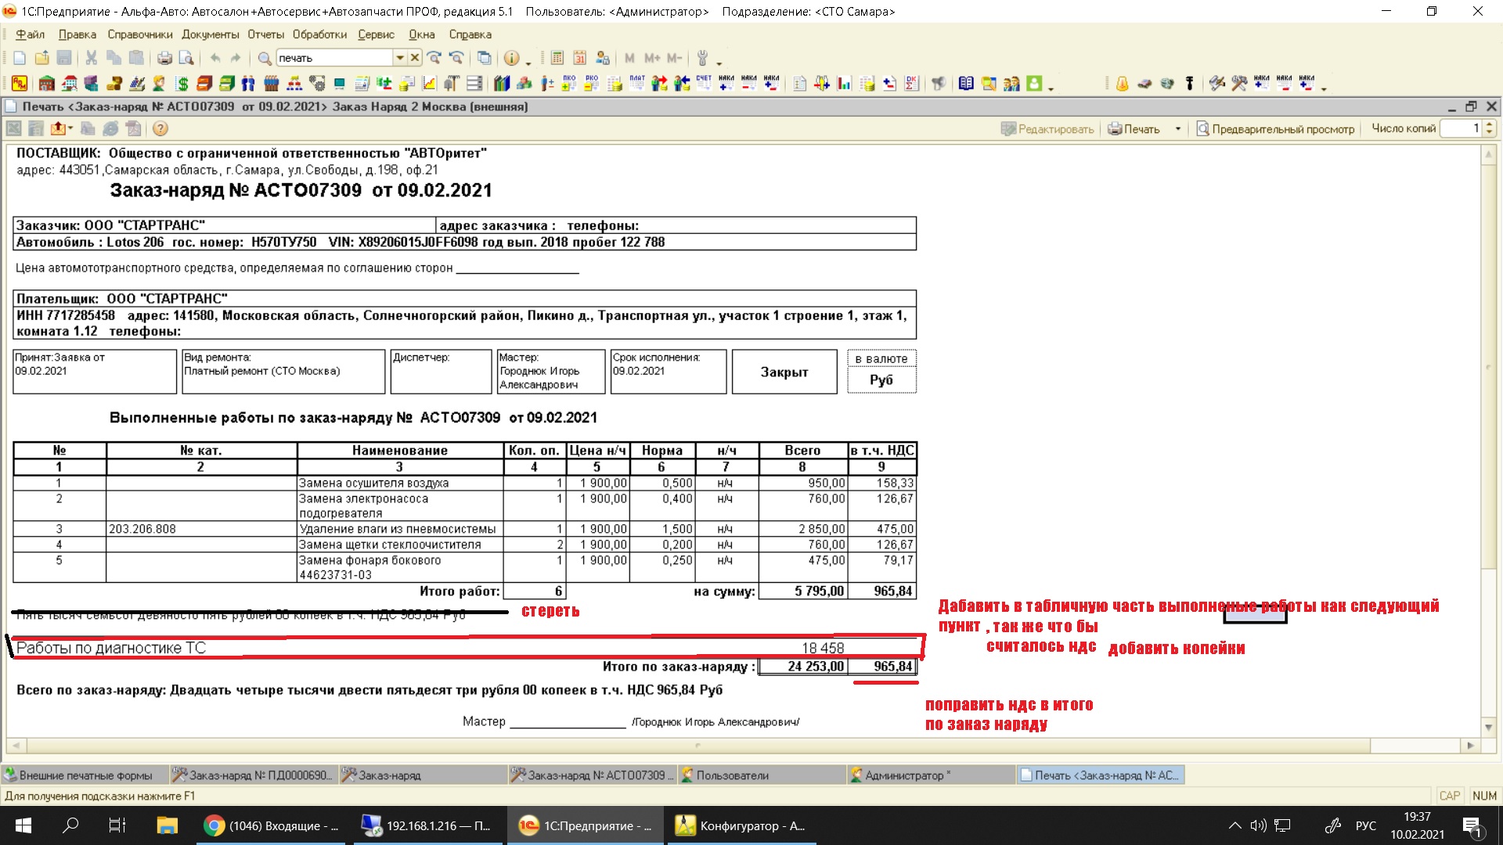Increase Число копий with up stepper
This screenshot has height=845, width=1503.
pyautogui.click(x=1490, y=124)
